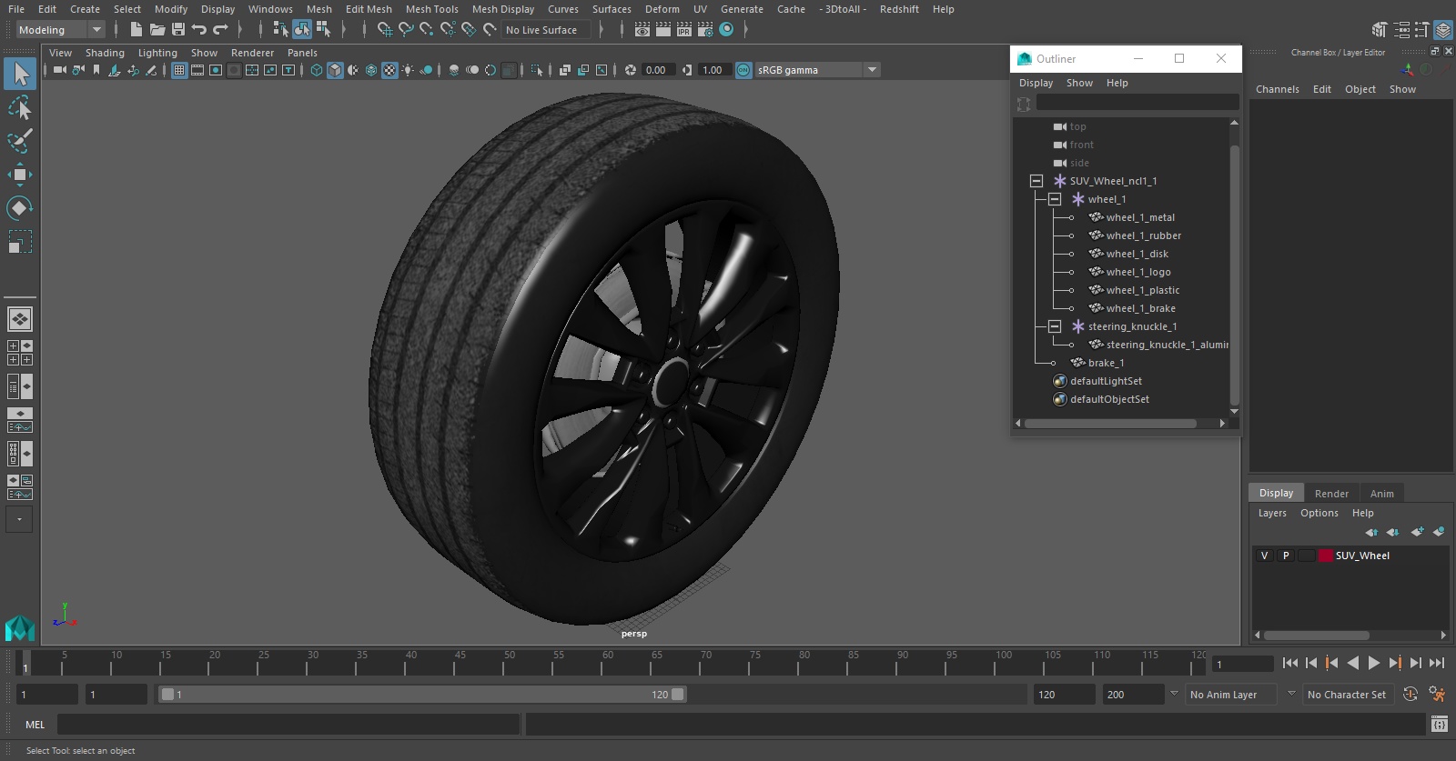
Task: Jump to start of playback range
Action: (1290, 664)
